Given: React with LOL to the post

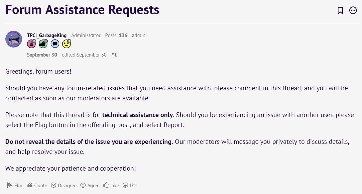Looking at the screenshot, I should tap(130, 185).
